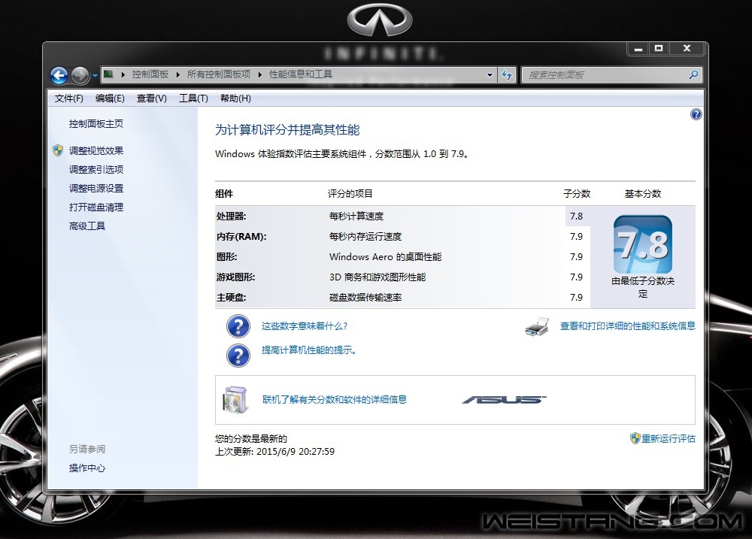
Task: Open the address bar history dropdown
Action: click(490, 75)
